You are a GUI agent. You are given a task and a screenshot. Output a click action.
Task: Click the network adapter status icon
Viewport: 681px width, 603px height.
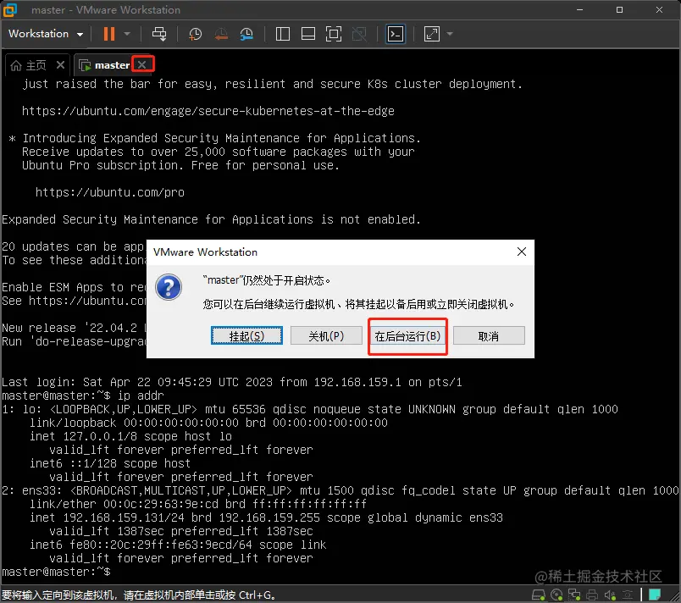(x=574, y=595)
